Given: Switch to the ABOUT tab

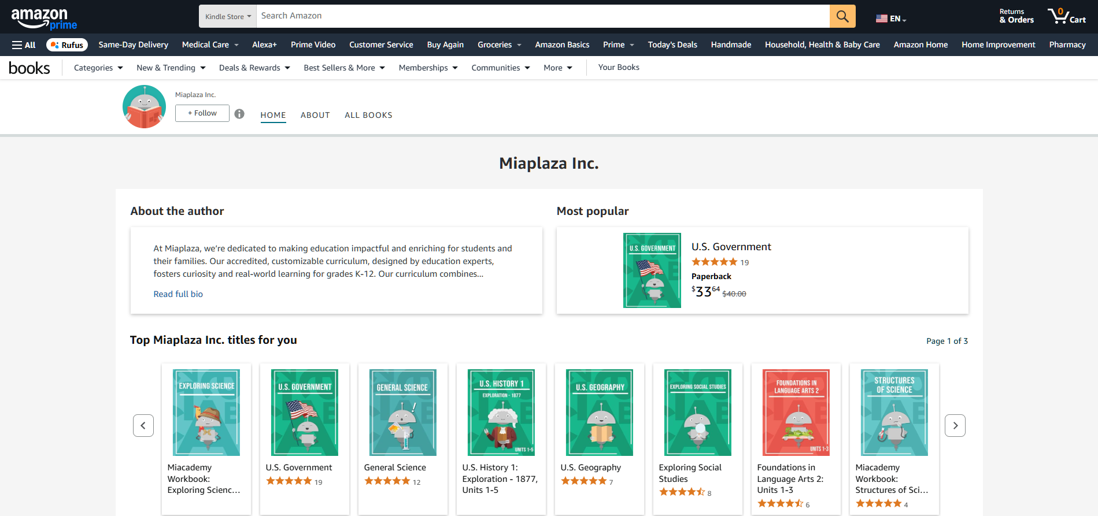Looking at the screenshot, I should 315,115.
